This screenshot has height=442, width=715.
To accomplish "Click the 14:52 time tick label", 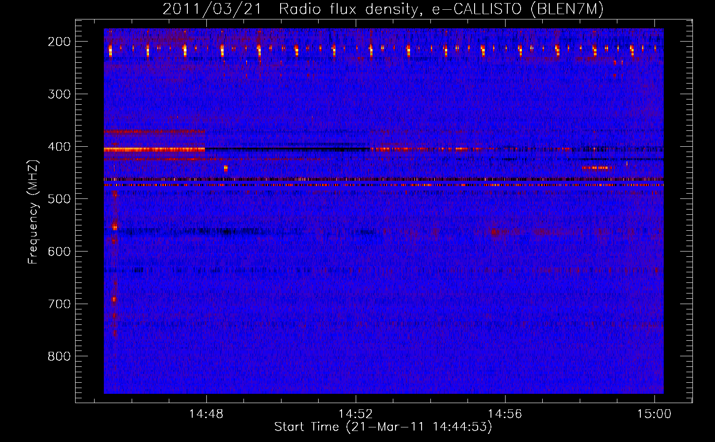I will pyautogui.click(x=355, y=414).
